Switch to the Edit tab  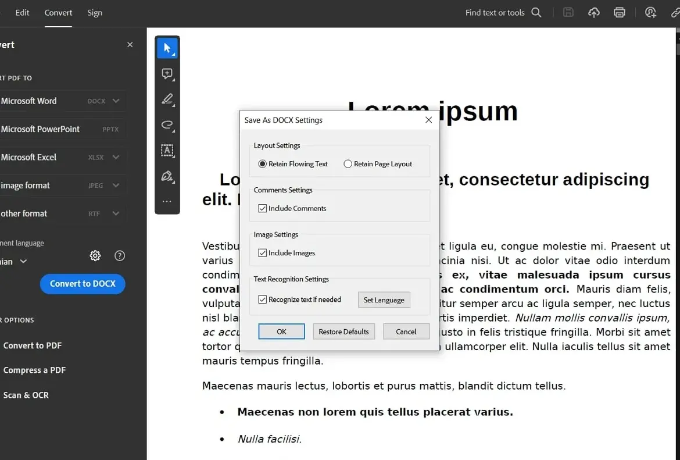22,13
